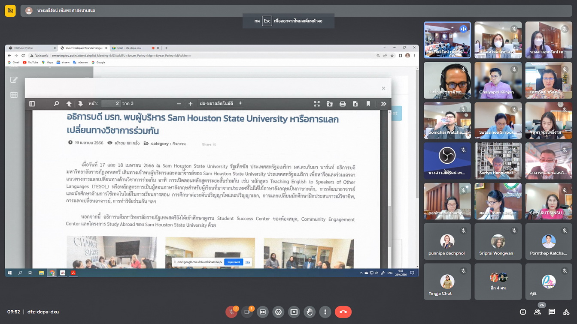The width and height of the screenshot is (577, 324).
Task: Toggle the PDF viewer sidebar
Action: pos(32,104)
